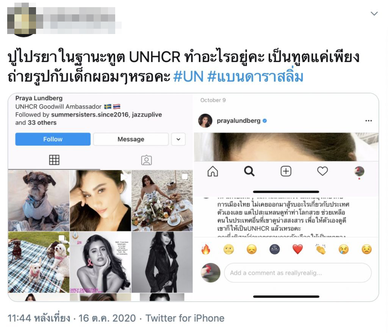Open the heart activity icon

322,171
